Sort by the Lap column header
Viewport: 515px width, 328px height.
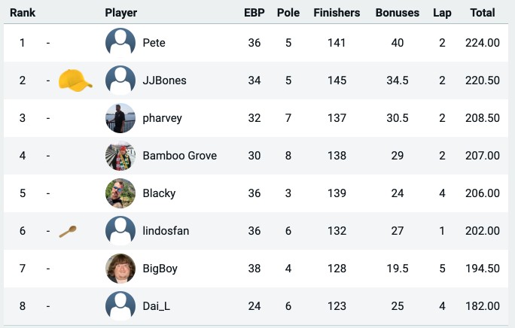[x=442, y=13]
